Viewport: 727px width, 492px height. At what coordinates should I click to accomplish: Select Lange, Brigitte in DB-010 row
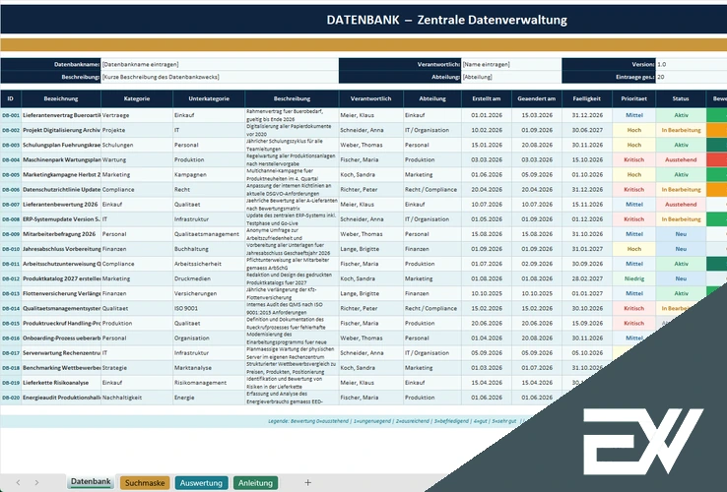371,249
